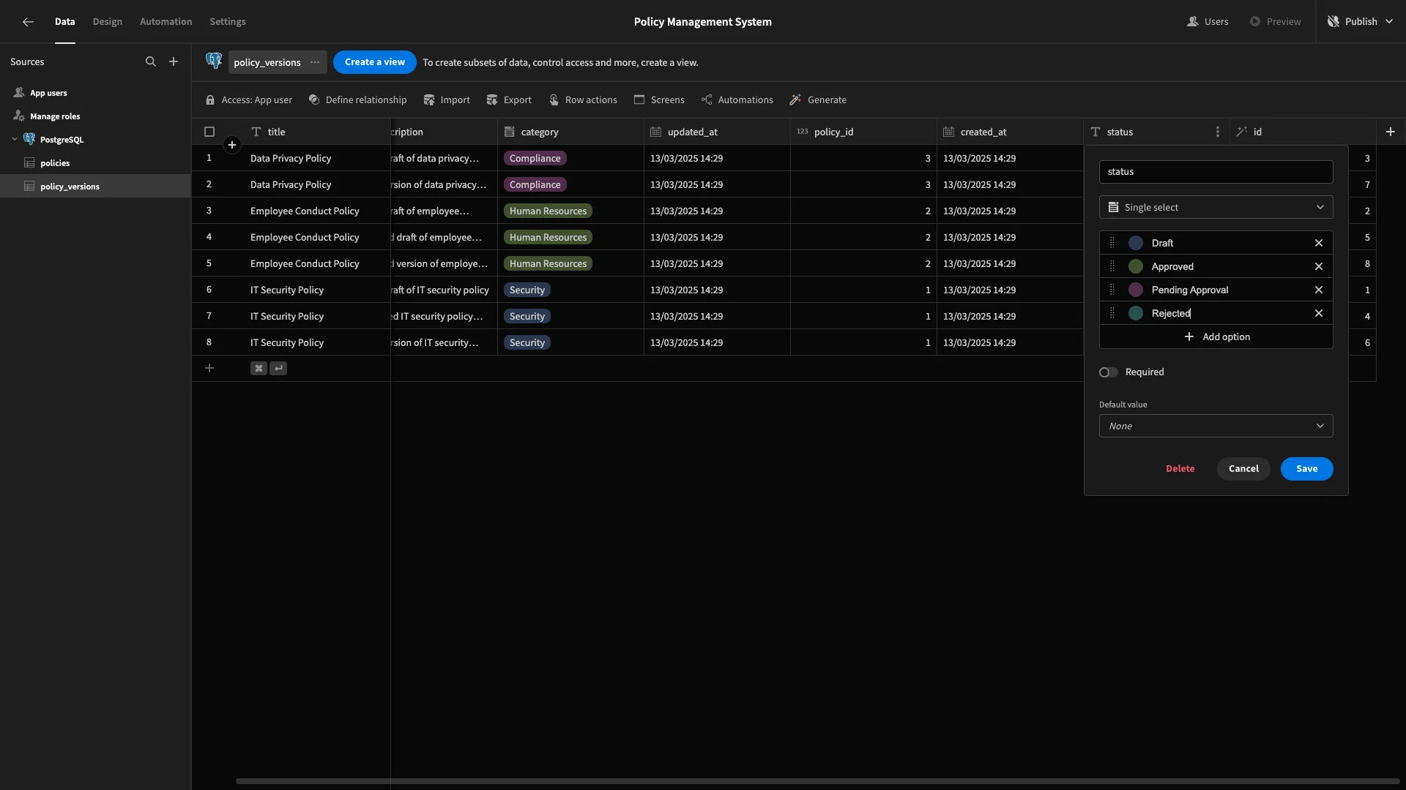Click the column name field 'status'
This screenshot has width=1406, height=790.
tap(1216, 172)
